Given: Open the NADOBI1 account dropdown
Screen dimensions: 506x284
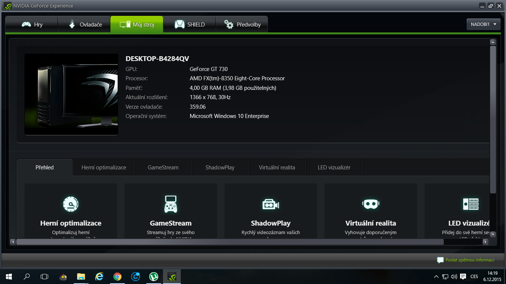Looking at the screenshot, I should click(x=483, y=24).
